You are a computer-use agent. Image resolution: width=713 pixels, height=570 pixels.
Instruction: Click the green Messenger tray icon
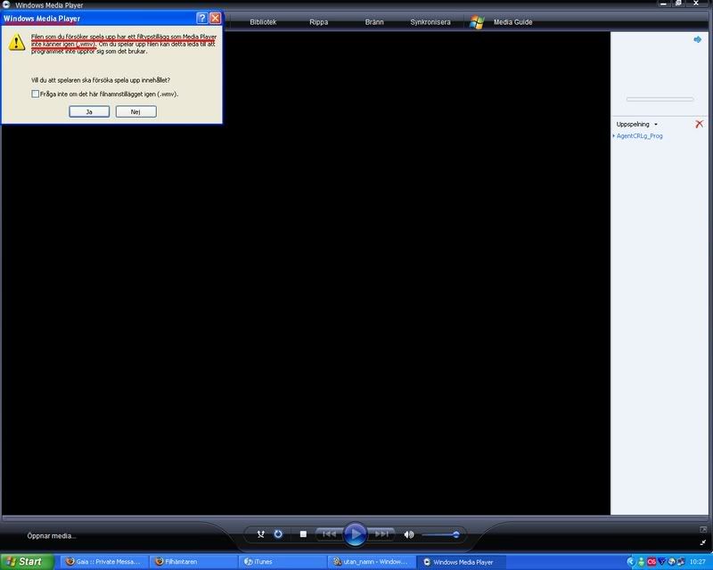[x=641, y=562]
